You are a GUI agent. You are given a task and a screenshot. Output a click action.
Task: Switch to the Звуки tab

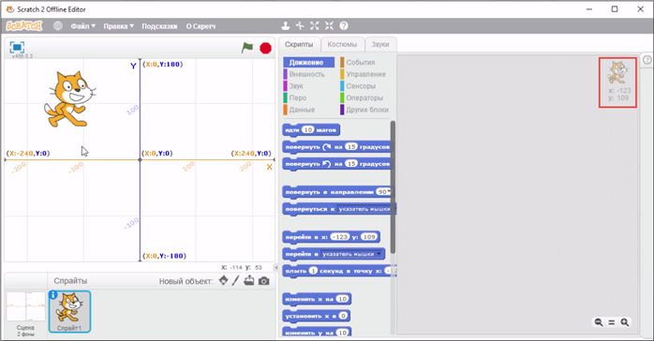(x=380, y=44)
